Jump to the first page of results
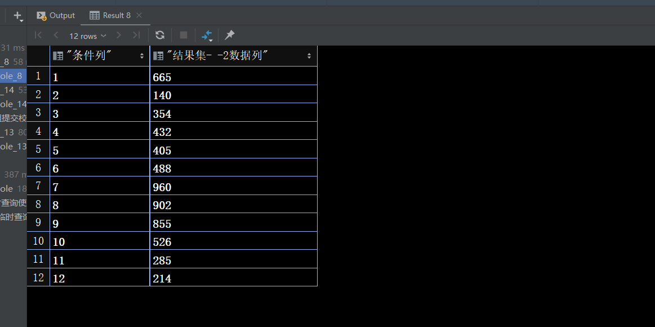The width and height of the screenshot is (655, 327). click(38, 35)
